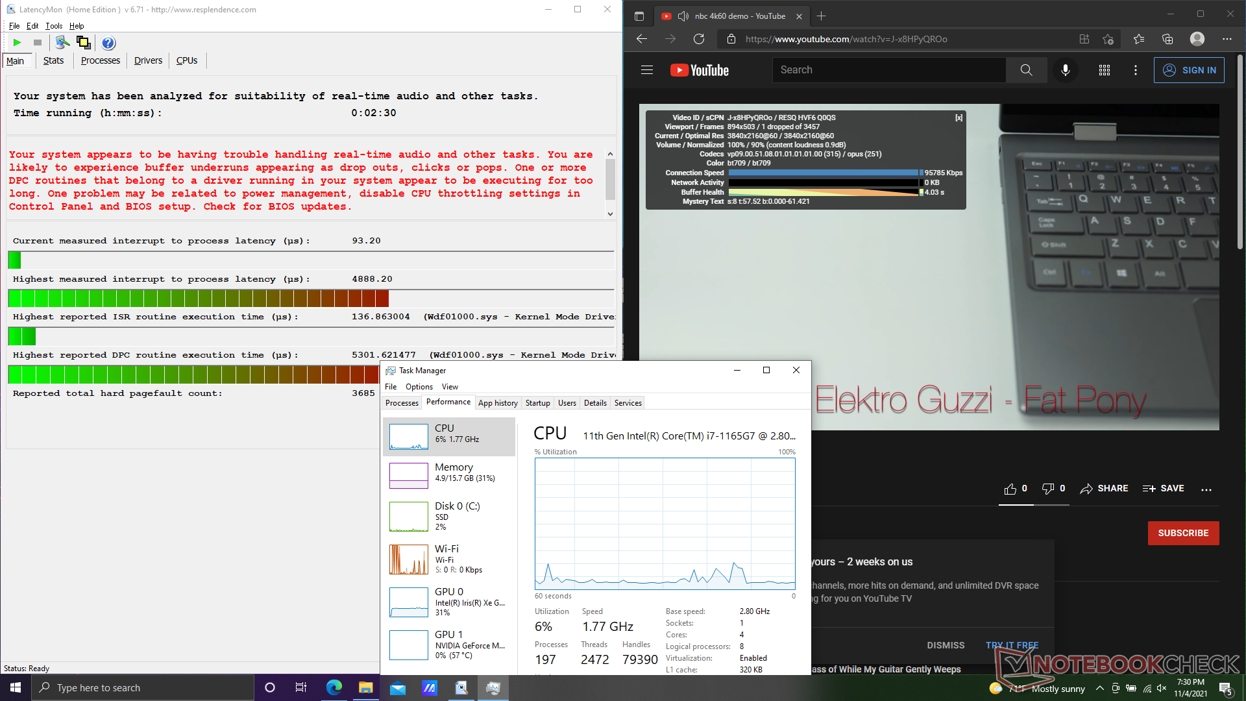Click the LatencyMon message scrollbar down arrow
1246x701 pixels.
[610, 214]
